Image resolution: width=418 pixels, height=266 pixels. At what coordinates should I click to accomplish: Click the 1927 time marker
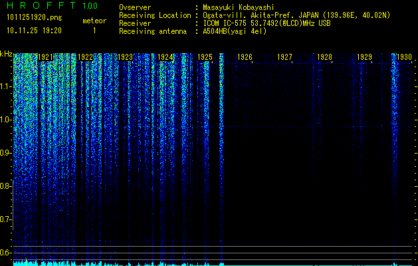(x=284, y=57)
